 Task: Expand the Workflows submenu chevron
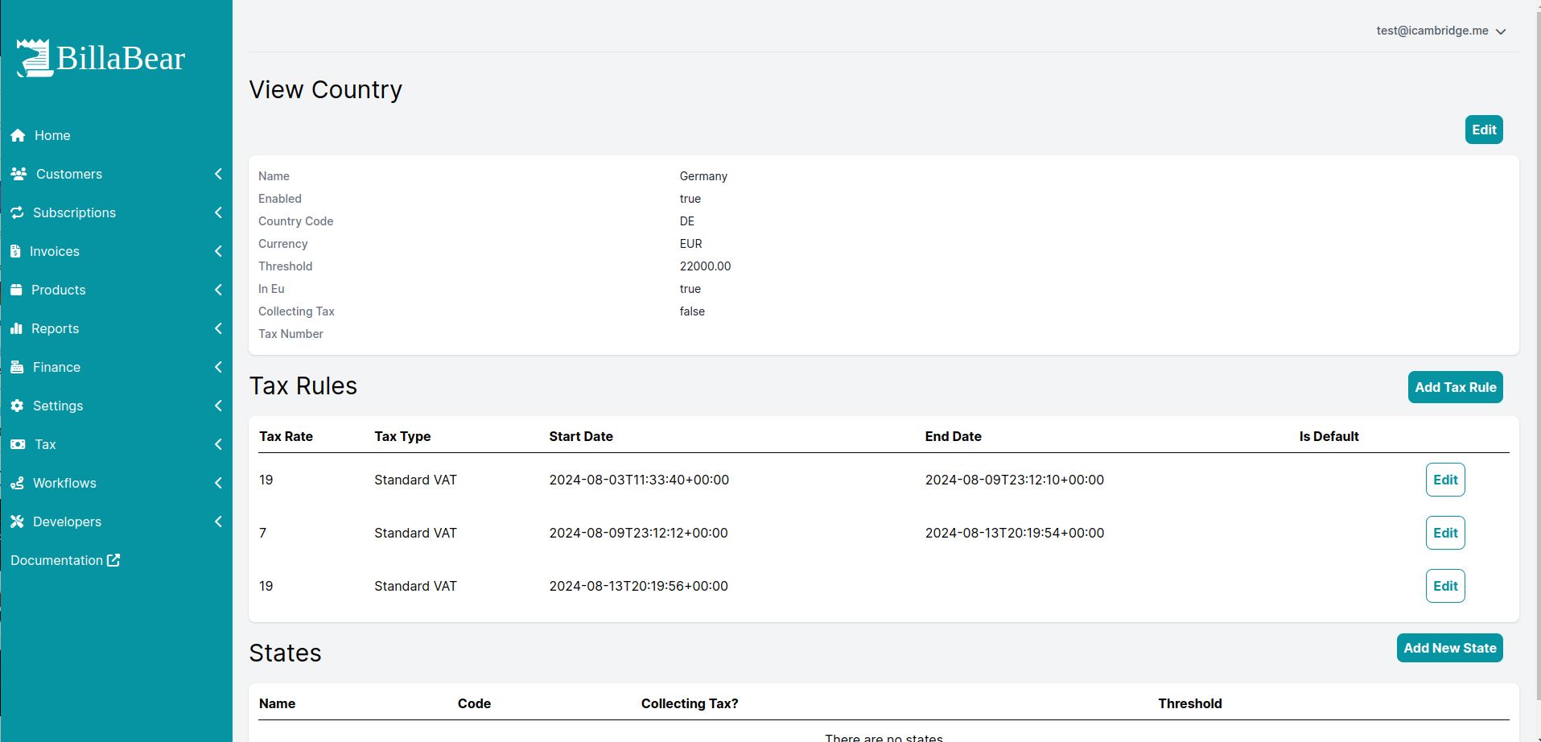(x=218, y=483)
